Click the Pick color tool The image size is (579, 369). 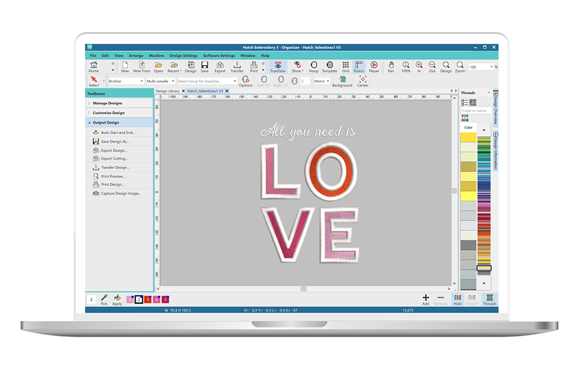pos(104,299)
